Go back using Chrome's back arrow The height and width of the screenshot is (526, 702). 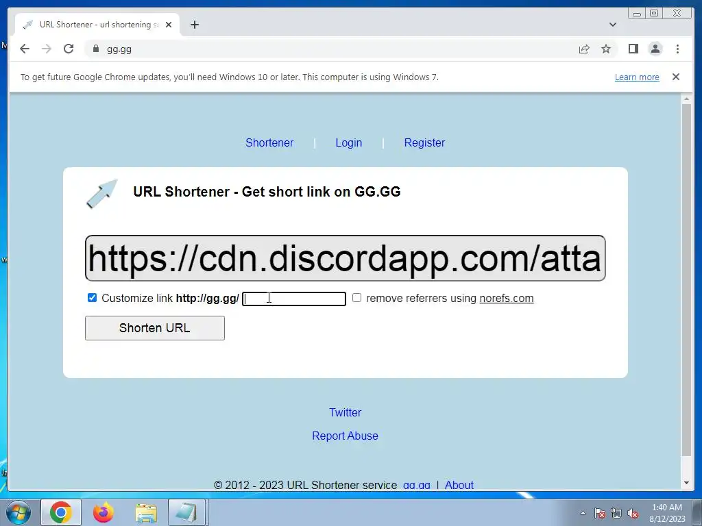25,49
